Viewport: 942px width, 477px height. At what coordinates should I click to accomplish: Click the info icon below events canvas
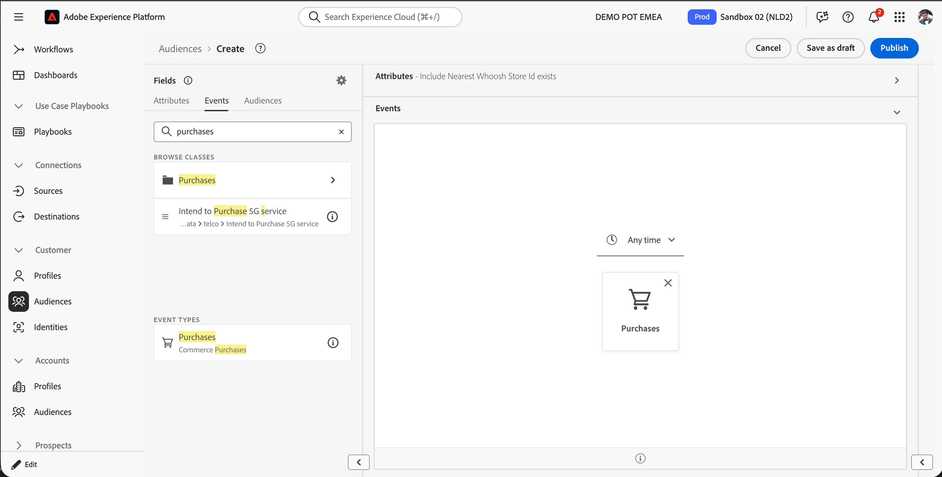click(640, 458)
